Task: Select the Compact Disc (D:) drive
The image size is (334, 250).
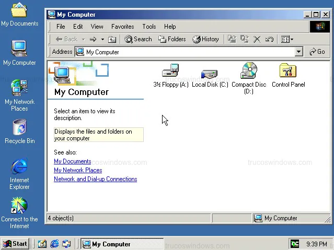Action: point(249,73)
